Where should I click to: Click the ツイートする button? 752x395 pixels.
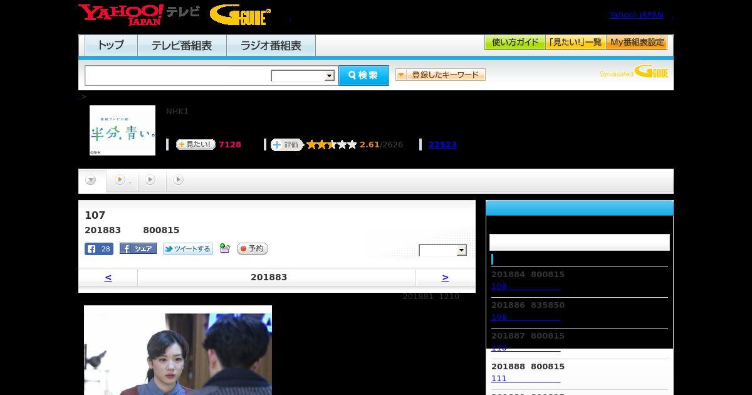point(188,249)
